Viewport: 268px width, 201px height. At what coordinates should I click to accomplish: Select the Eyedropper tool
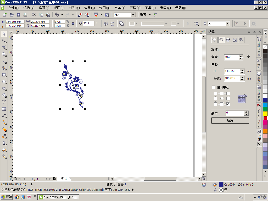4,136
